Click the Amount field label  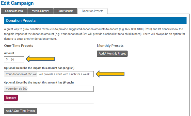coord(9,53)
